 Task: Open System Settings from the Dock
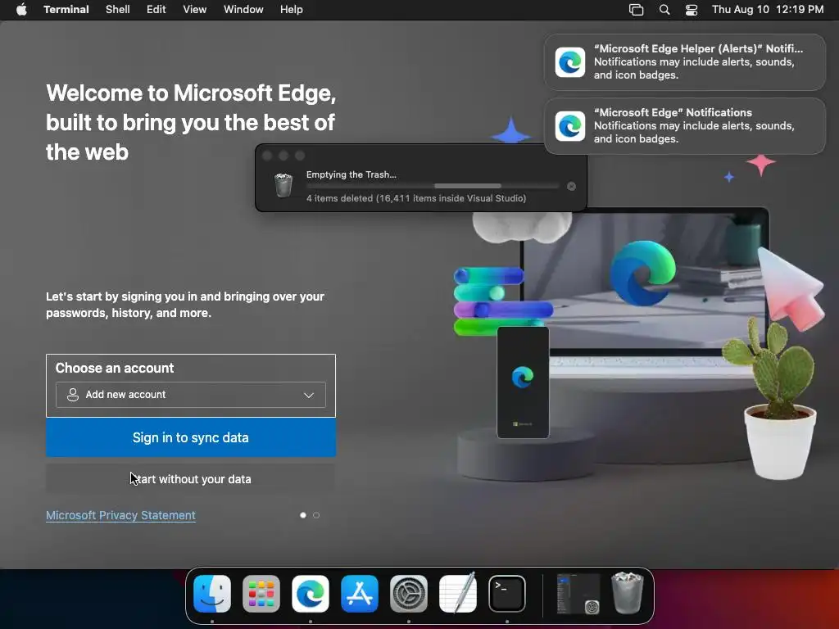coord(409,594)
